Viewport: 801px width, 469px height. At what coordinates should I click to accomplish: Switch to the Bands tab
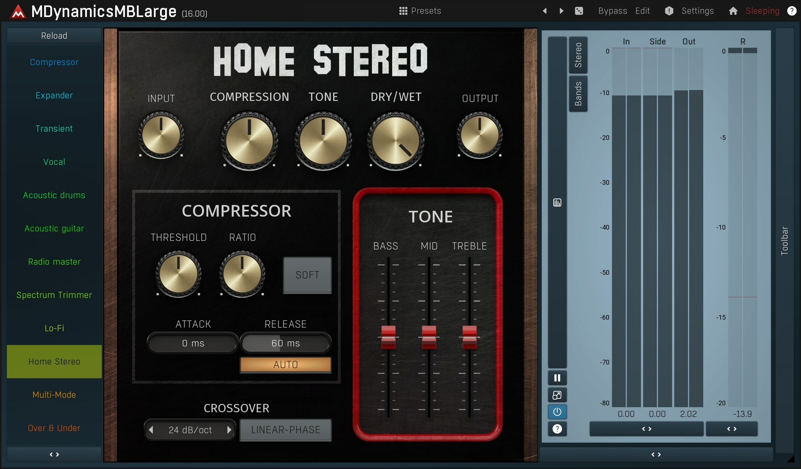click(578, 94)
